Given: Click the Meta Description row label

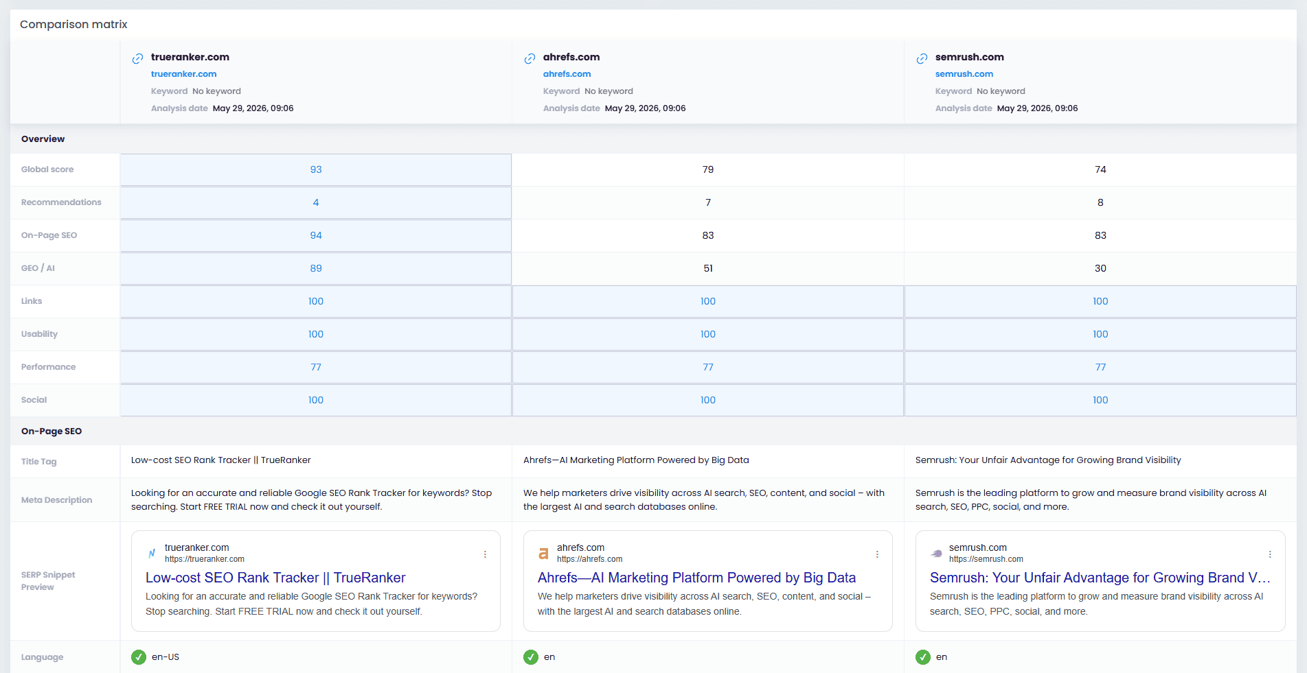Looking at the screenshot, I should pos(56,500).
